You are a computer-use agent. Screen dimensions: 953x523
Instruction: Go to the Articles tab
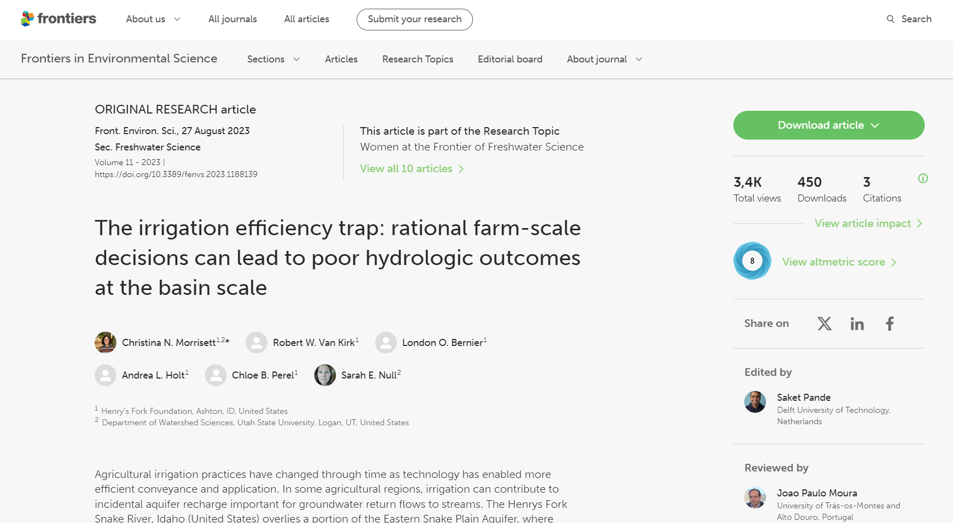coord(341,59)
